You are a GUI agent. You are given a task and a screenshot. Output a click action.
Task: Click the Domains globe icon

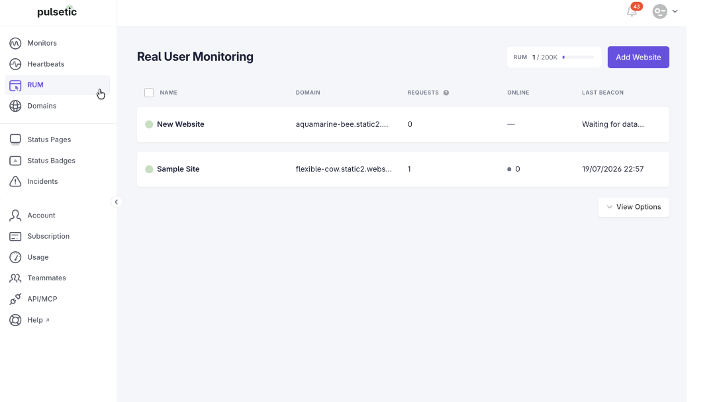pyautogui.click(x=15, y=106)
